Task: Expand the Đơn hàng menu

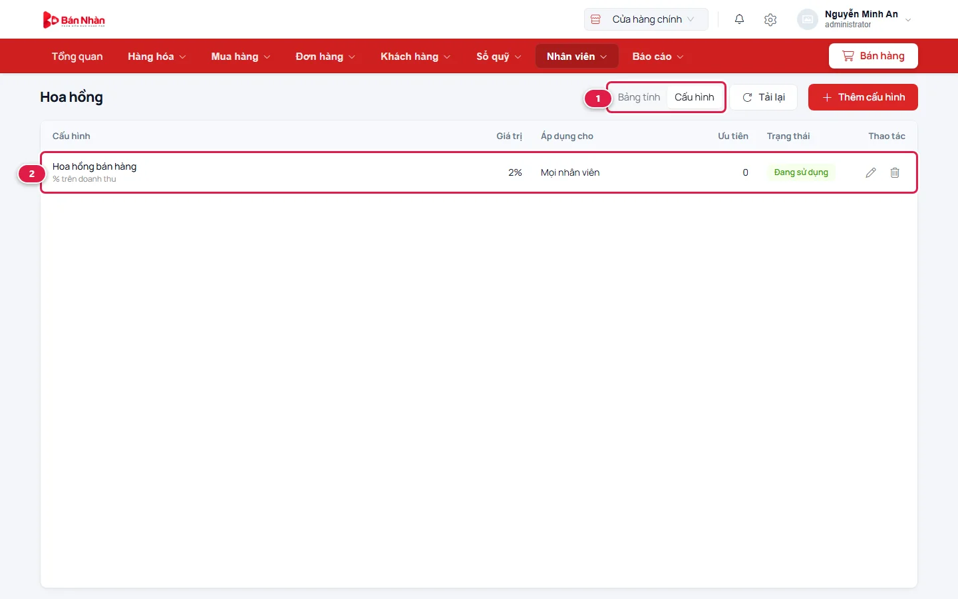Action: [325, 57]
